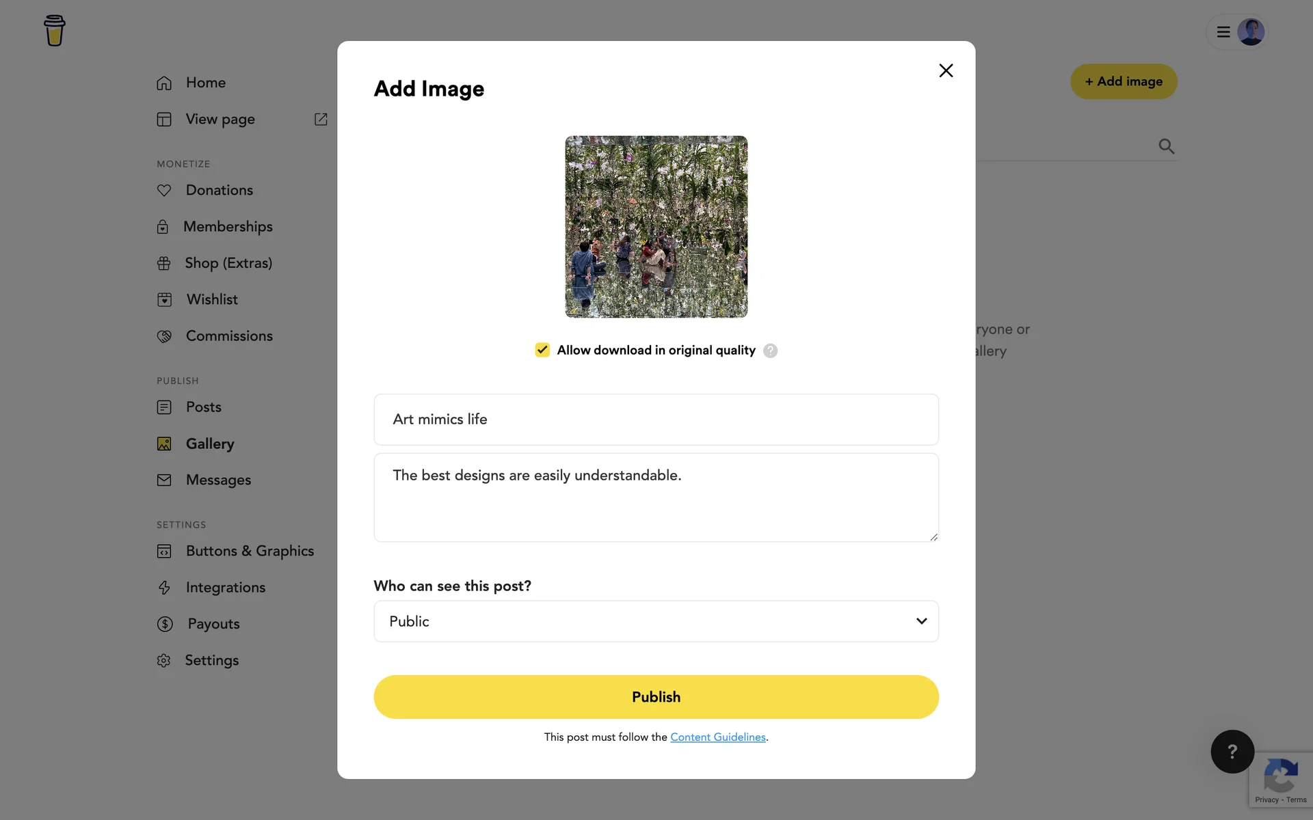Click the Buy Me a Coffee cup logo
1313x820 pixels.
click(55, 31)
